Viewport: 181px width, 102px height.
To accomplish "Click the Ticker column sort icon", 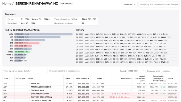I will pos(10,78).
